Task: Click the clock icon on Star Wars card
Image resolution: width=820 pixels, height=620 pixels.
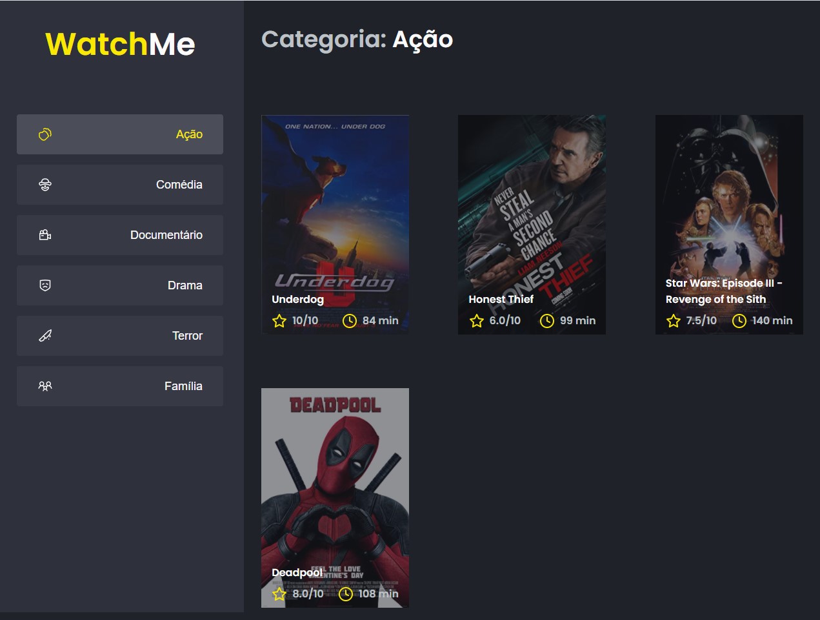Action: [739, 321]
